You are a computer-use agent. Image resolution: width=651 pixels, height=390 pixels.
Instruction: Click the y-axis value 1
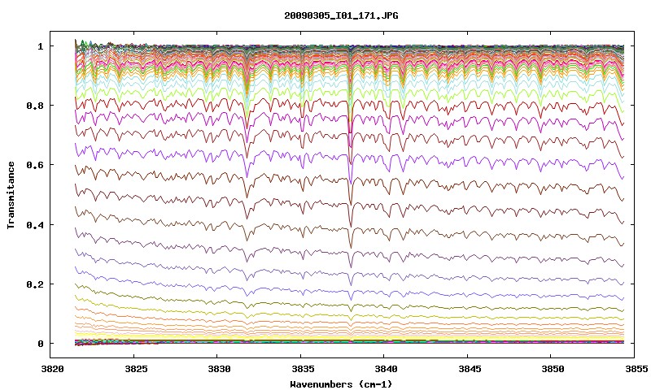tap(40, 46)
